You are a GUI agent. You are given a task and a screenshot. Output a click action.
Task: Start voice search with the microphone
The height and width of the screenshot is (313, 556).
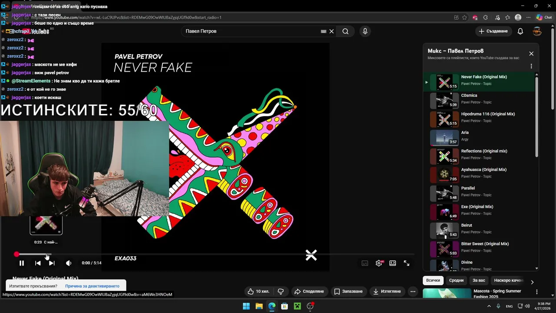(365, 31)
